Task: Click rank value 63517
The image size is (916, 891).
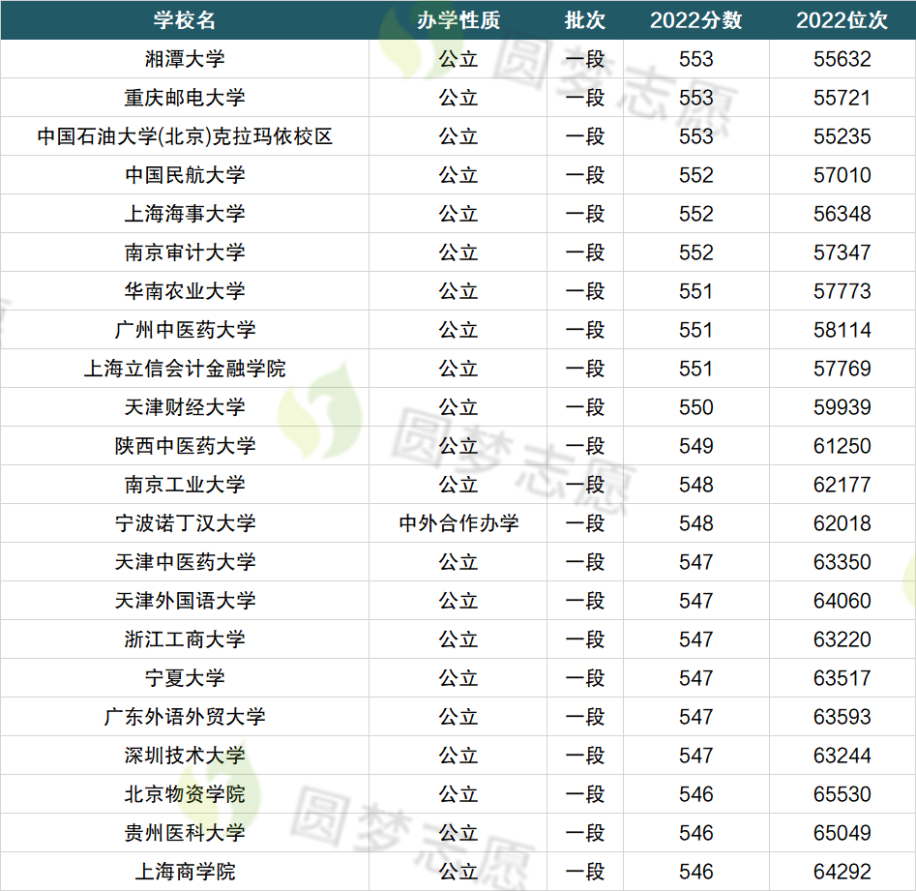Action: tap(842, 678)
